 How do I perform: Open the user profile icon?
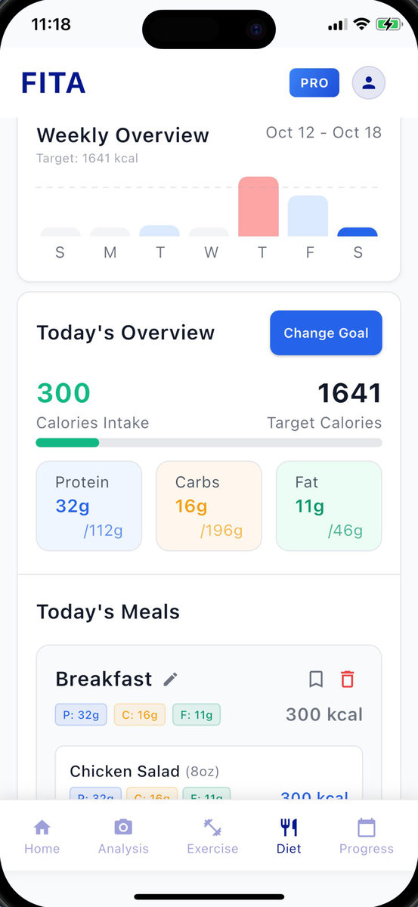point(369,82)
